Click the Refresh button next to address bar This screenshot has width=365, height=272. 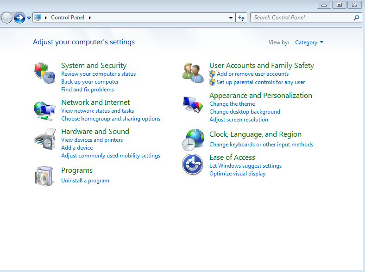click(x=241, y=18)
